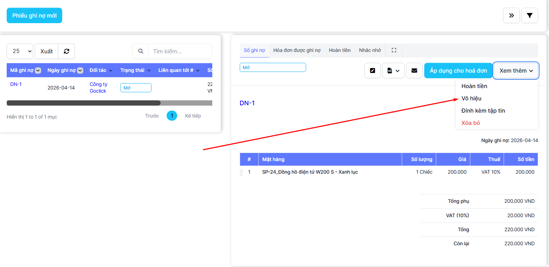This screenshot has width=549, height=267.
Task: Expand the Trạng thái column header sort
Action: coord(149,71)
